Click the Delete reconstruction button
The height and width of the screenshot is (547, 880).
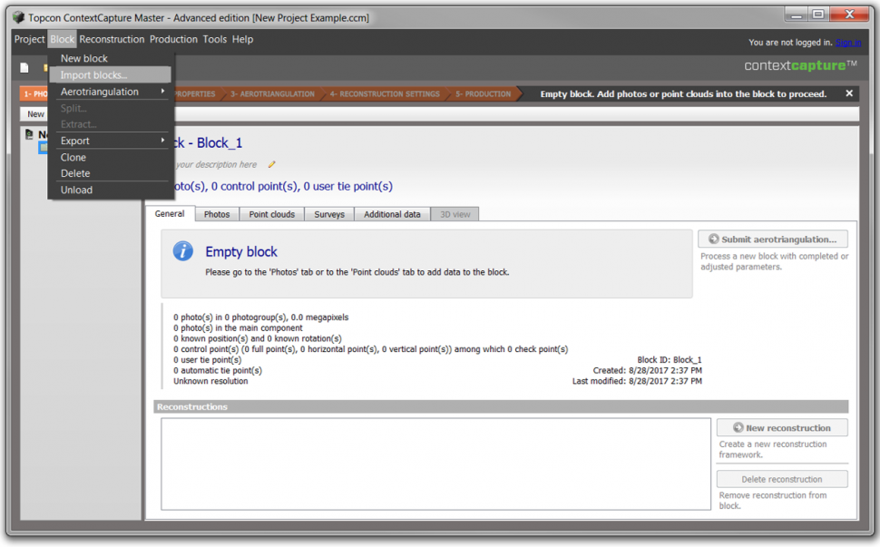click(x=782, y=479)
